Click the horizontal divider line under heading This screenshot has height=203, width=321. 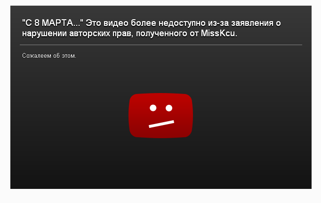coord(161,45)
